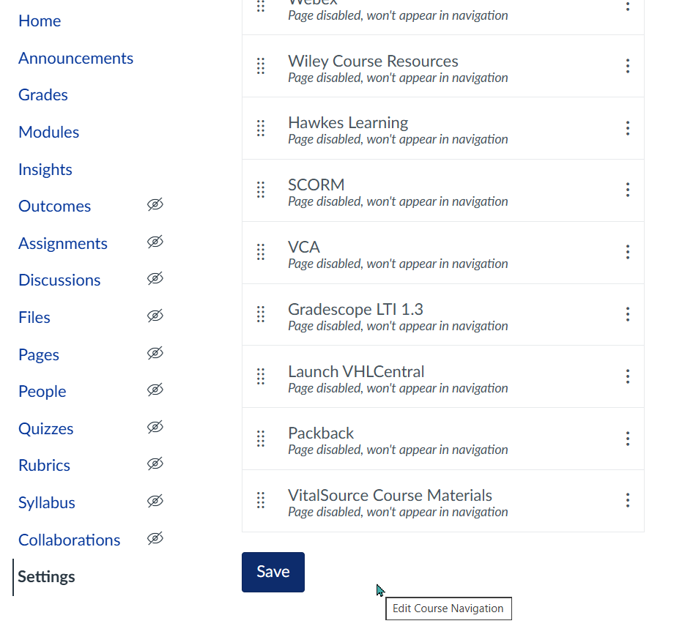Open the menu for Launch VHLCentral

click(x=628, y=376)
